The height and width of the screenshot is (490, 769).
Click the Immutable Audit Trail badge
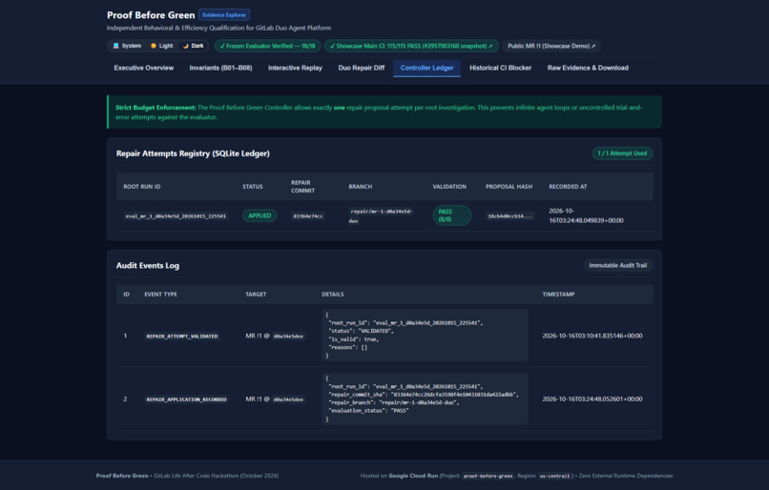(x=617, y=265)
